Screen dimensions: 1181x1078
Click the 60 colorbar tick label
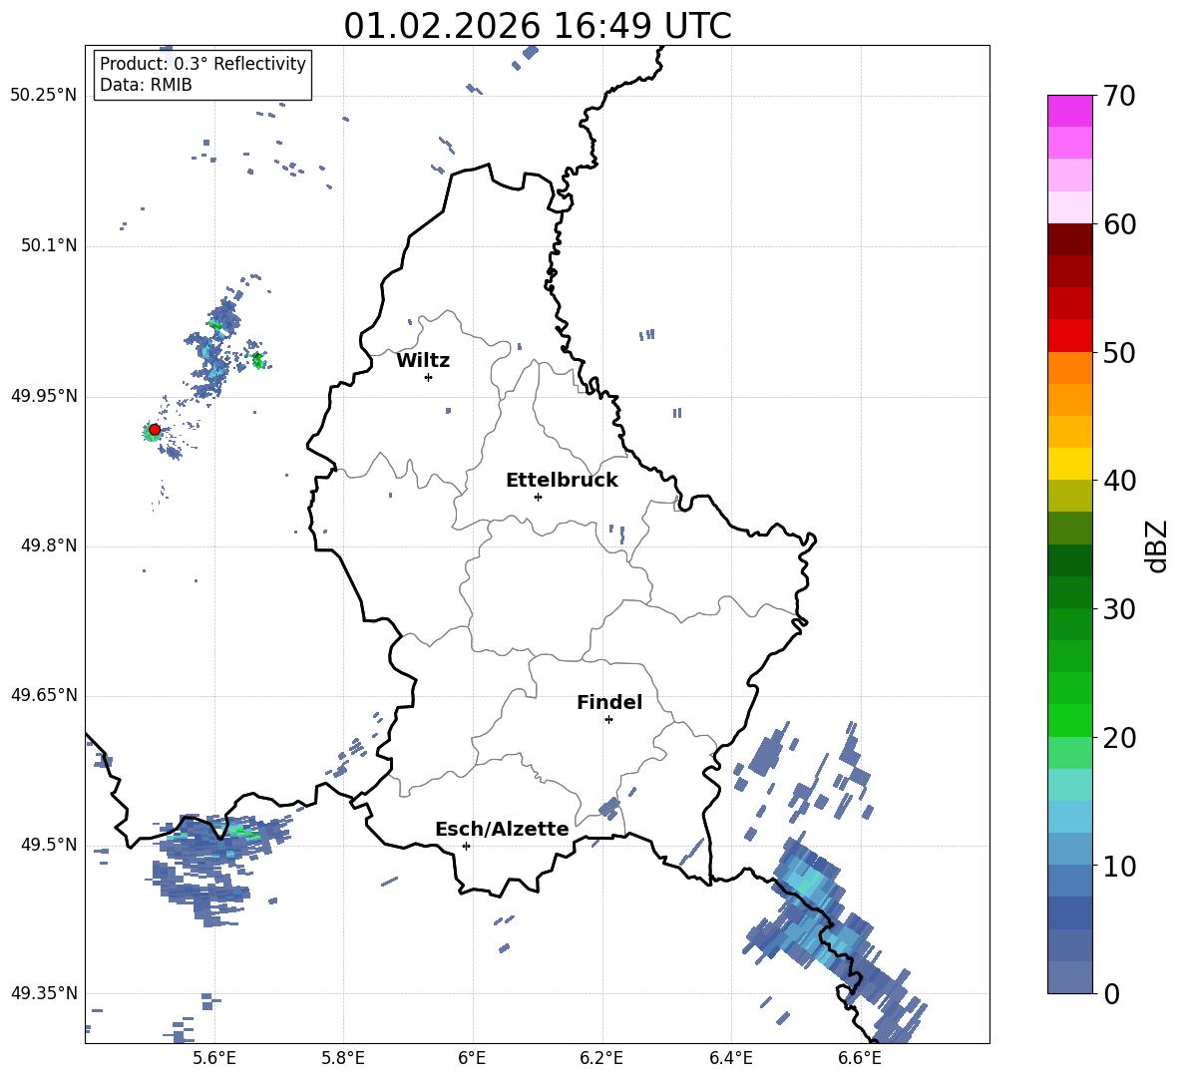[1119, 224]
